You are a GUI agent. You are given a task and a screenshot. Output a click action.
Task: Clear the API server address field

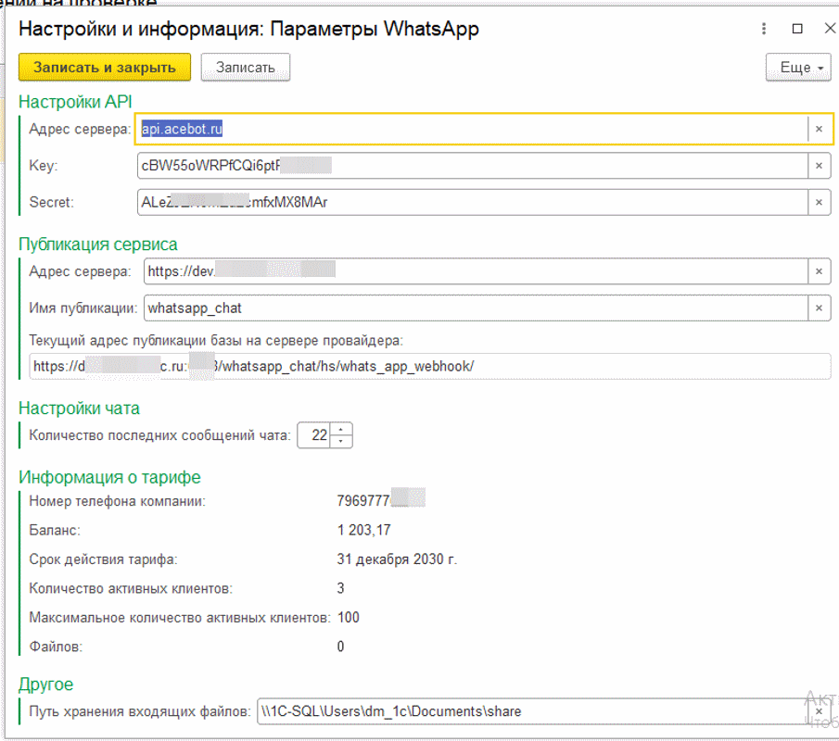(819, 129)
